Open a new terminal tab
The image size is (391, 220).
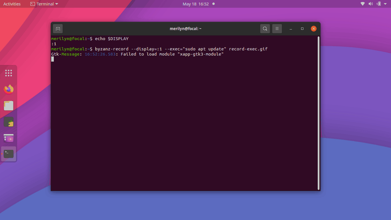58,28
